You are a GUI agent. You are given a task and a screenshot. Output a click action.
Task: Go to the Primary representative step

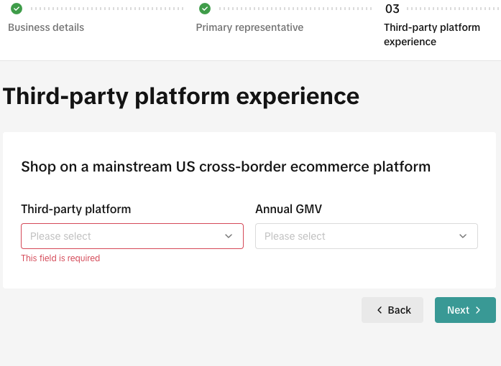(x=249, y=27)
